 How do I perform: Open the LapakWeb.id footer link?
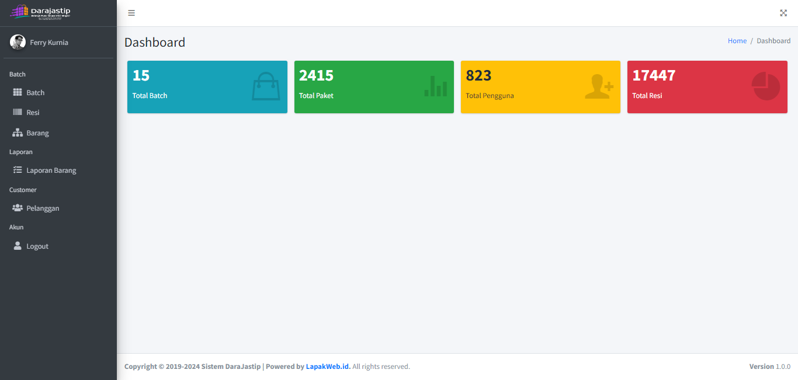[328, 367]
